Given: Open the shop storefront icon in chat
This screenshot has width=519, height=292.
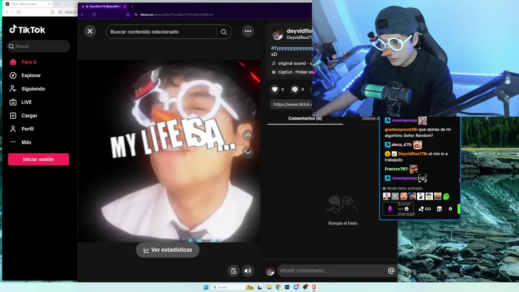Looking at the screenshot, I should tap(439, 209).
